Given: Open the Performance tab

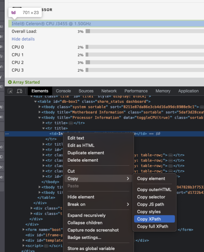Looking at the screenshot, I should click(x=136, y=91).
